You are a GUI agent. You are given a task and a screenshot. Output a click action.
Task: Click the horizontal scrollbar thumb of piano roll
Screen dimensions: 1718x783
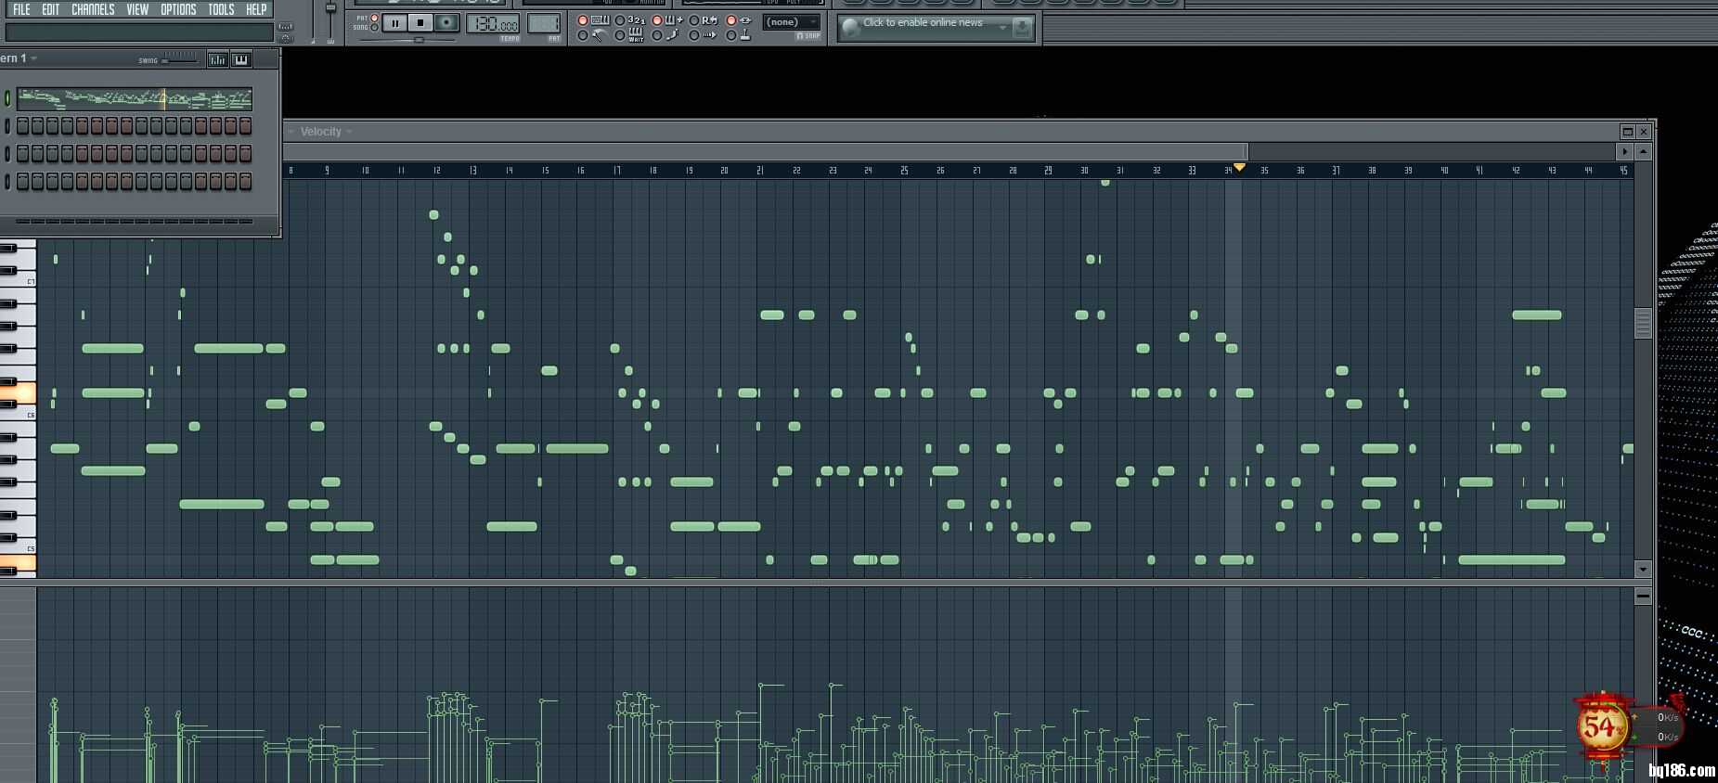pos(766,151)
